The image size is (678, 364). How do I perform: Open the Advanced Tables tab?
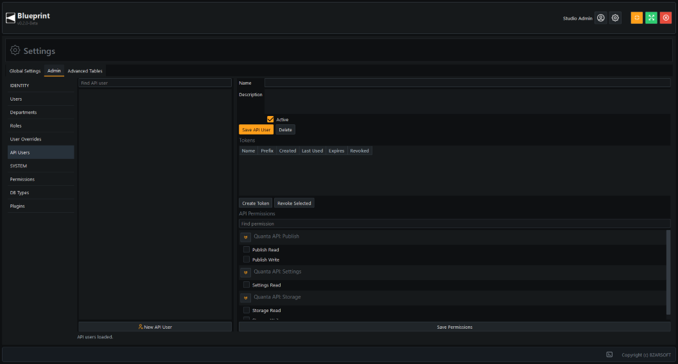tap(85, 71)
